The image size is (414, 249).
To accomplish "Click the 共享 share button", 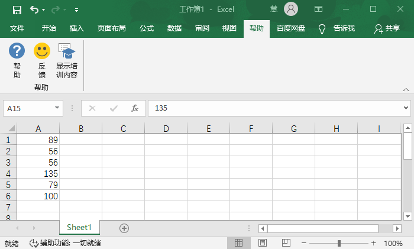I will pyautogui.click(x=387, y=28).
